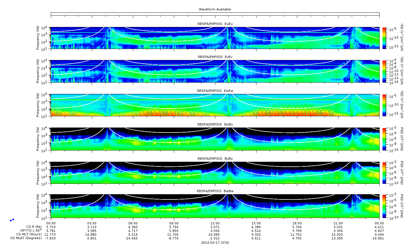Select the BvBv spectrogram plot area
The height and width of the screenshot is (249, 408).
pos(215,173)
